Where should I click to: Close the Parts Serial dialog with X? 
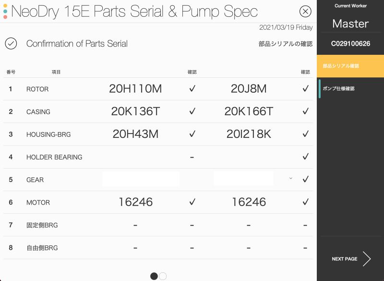tap(305, 11)
